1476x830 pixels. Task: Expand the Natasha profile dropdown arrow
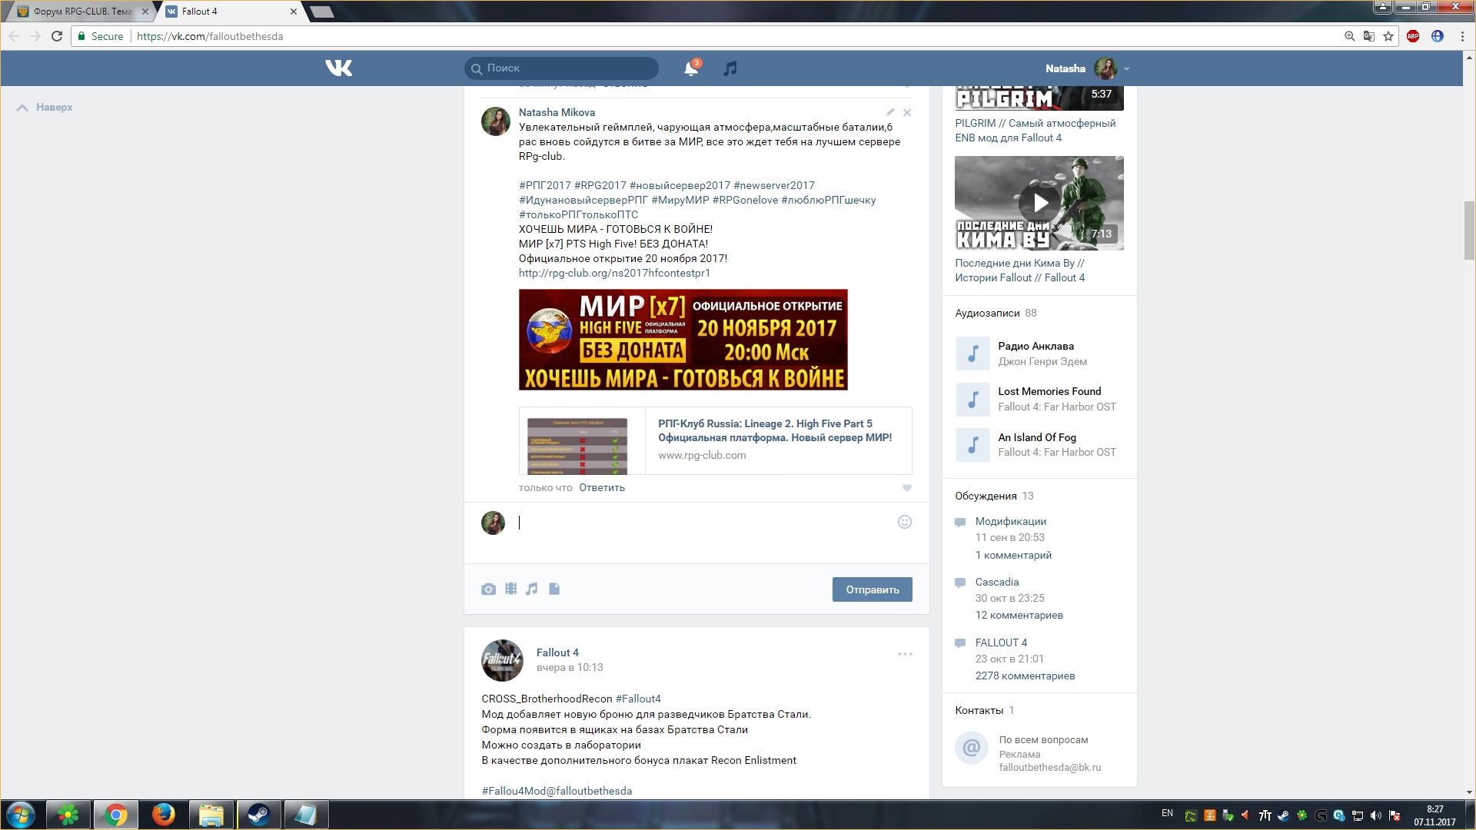click(x=1126, y=69)
